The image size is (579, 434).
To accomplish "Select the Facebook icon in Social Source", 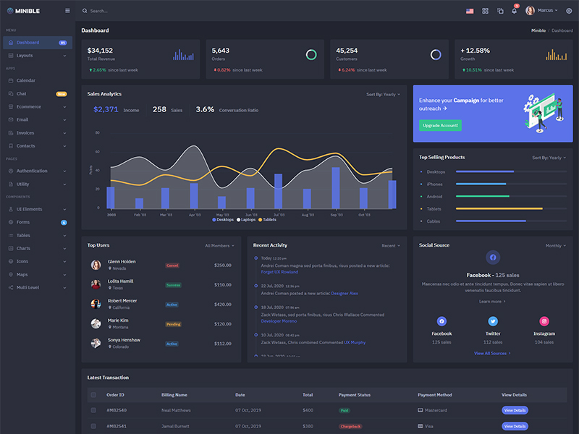I will point(441,320).
